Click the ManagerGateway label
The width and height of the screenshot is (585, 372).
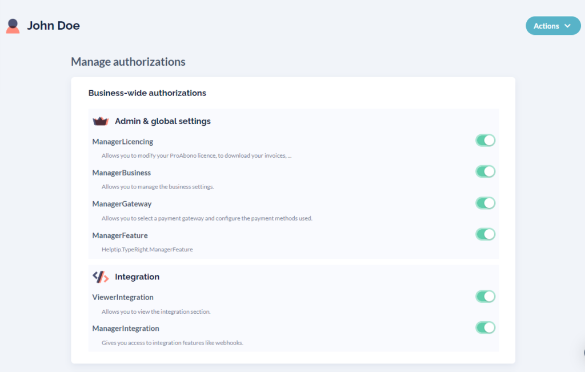pyautogui.click(x=122, y=204)
